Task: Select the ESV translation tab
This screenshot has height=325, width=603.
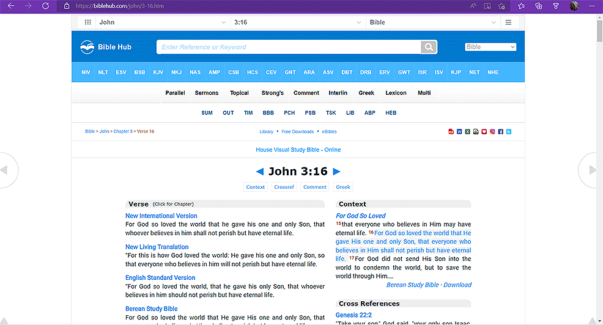Action: [x=121, y=72]
